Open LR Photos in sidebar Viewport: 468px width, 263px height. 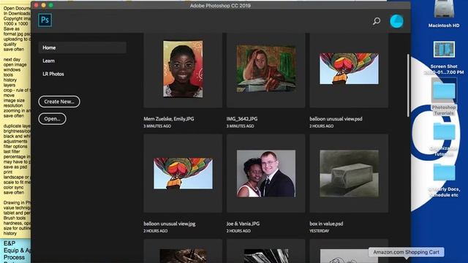tap(53, 74)
